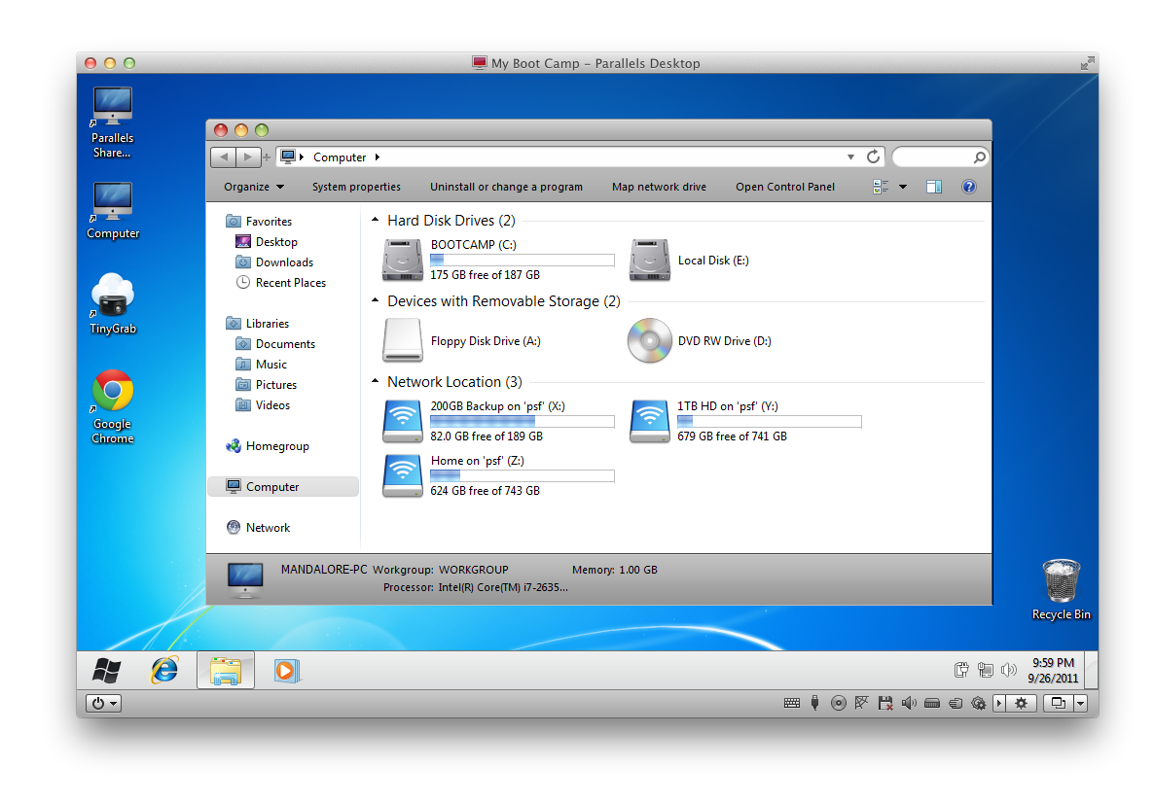Select the BOOTCAMP (C:) drive
This screenshot has height=803, width=1154.
click(x=498, y=260)
